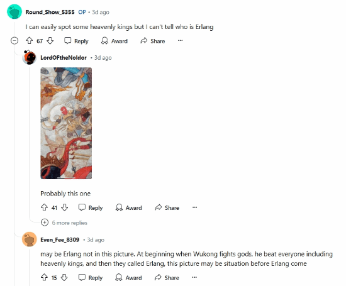Open more options on LordOFtheNoldor's comment
This screenshot has width=346, height=286.
coord(194,207)
